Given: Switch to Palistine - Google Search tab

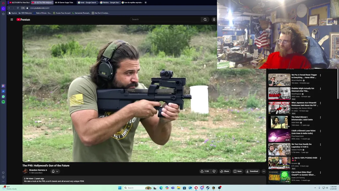Looking at the screenshot, I should [110, 2].
